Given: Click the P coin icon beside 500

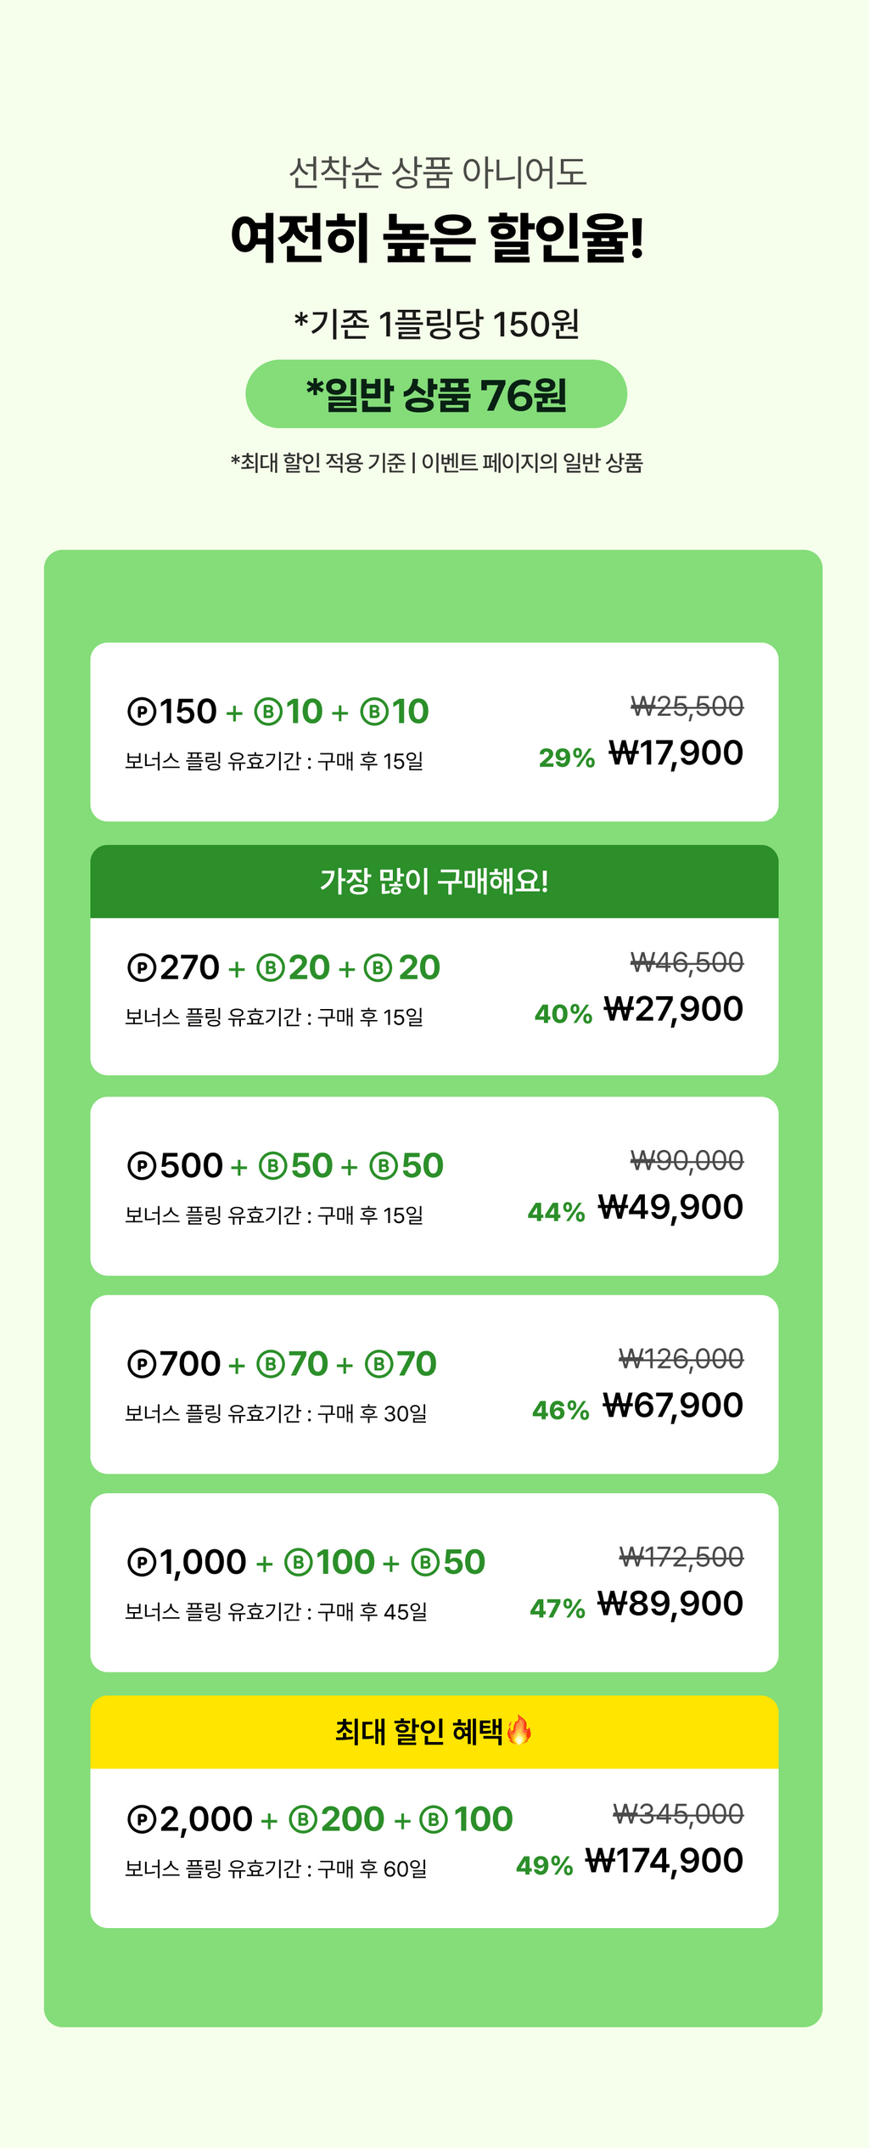Looking at the screenshot, I should click(x=142, y=1165).
